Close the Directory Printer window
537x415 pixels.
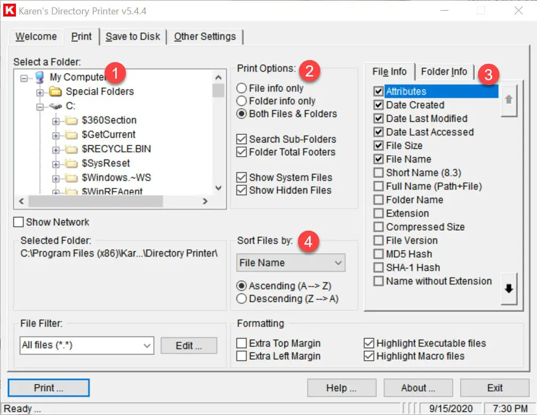pyautogui.click(x=518, y=11)
